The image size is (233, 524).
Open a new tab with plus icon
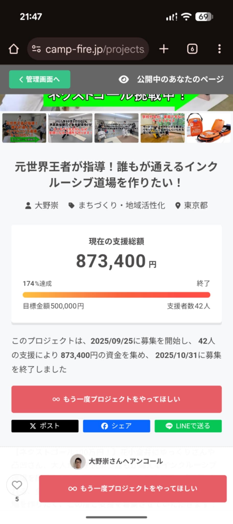(164, 49)
